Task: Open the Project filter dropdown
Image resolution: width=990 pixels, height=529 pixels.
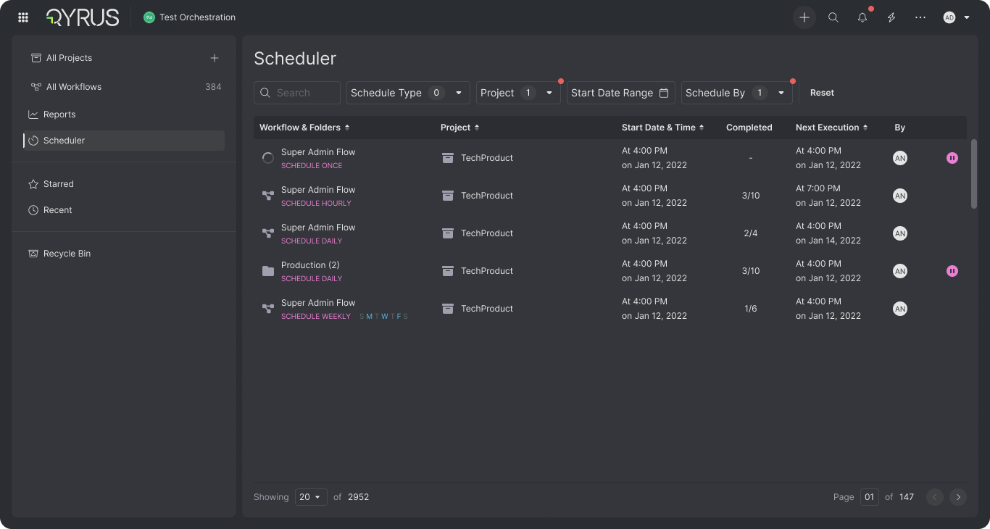Action: pos(518,93)
